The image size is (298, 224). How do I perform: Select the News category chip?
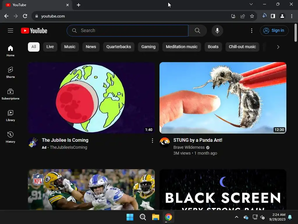click(91, 47)
